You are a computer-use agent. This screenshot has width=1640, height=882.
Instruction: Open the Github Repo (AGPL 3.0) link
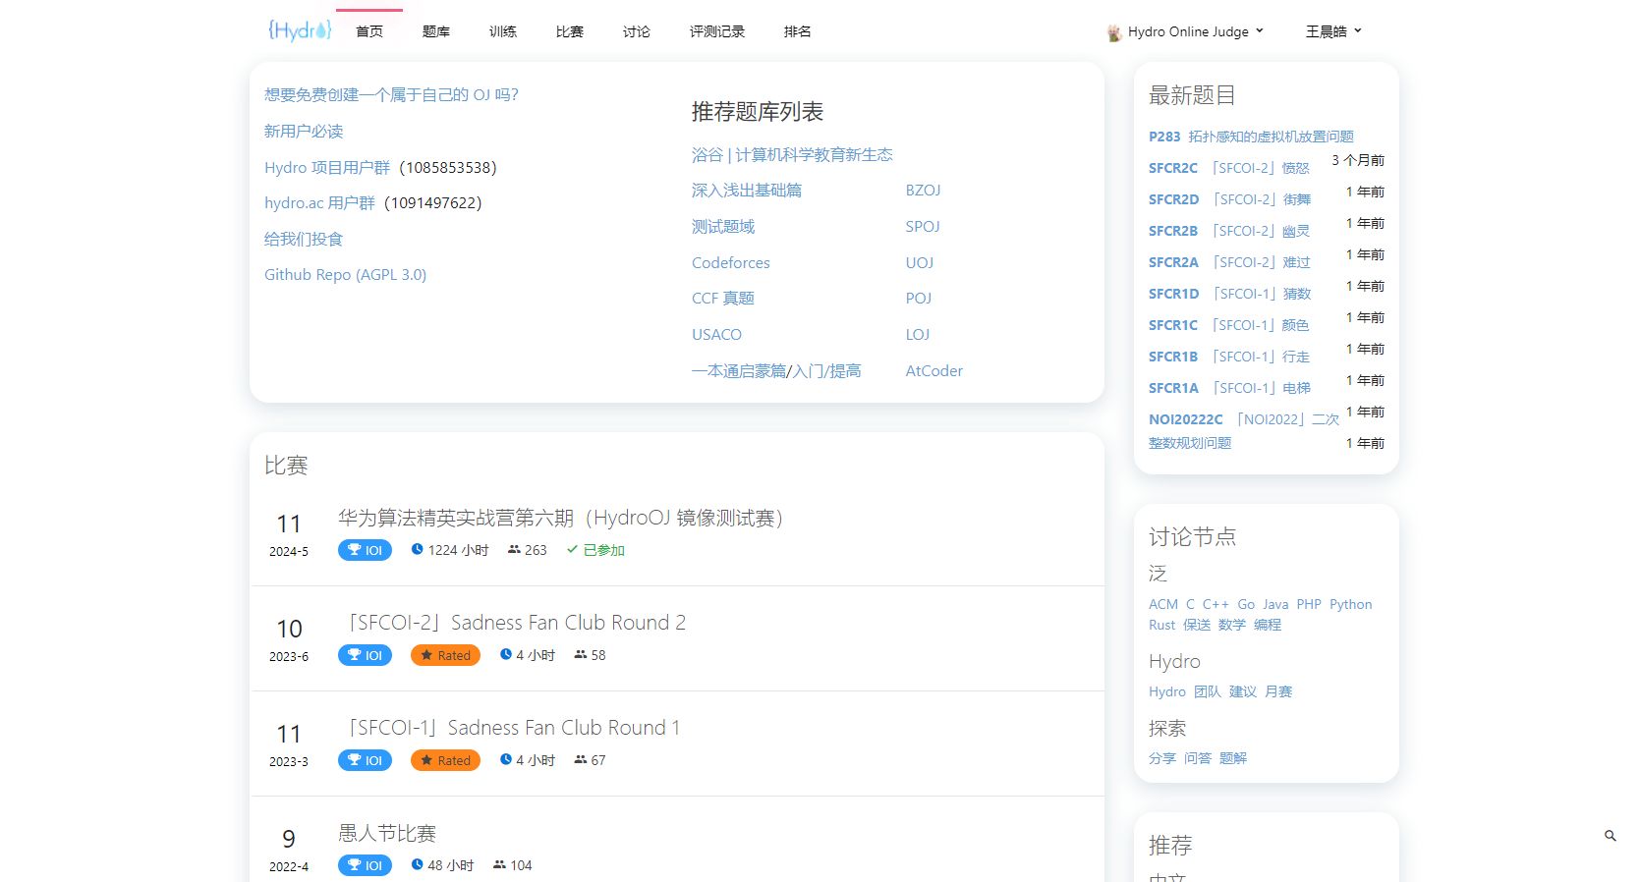coord(345,275)
